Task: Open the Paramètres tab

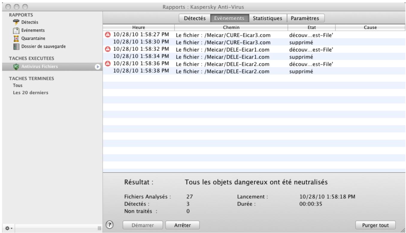Action: 305,18
